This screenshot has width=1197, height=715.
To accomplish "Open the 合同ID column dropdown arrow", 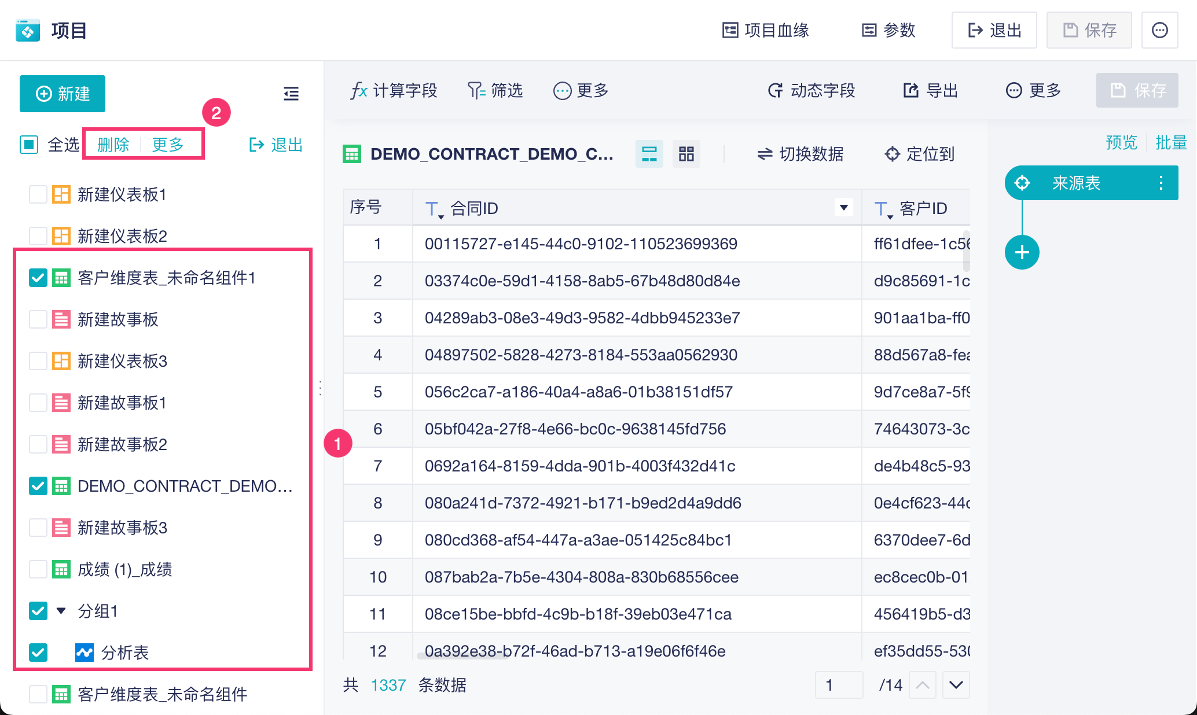I will tap(843, 208).
